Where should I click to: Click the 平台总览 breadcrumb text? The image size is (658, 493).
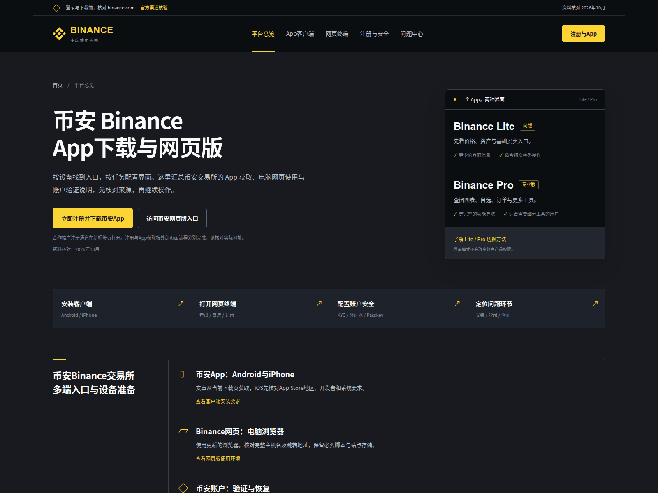(84, 85)
